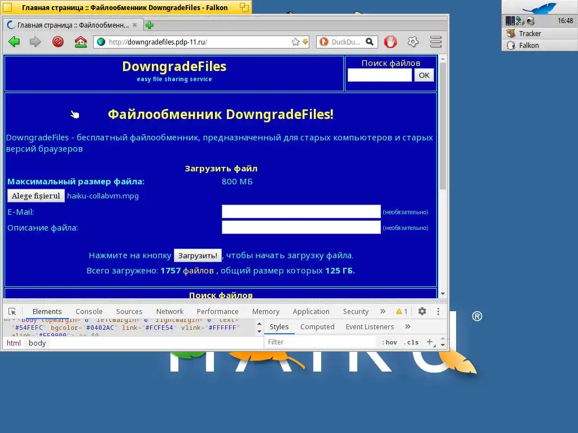Open the AdBlock red hand icon
Viewport: 578px width, 433px height.
391,42
